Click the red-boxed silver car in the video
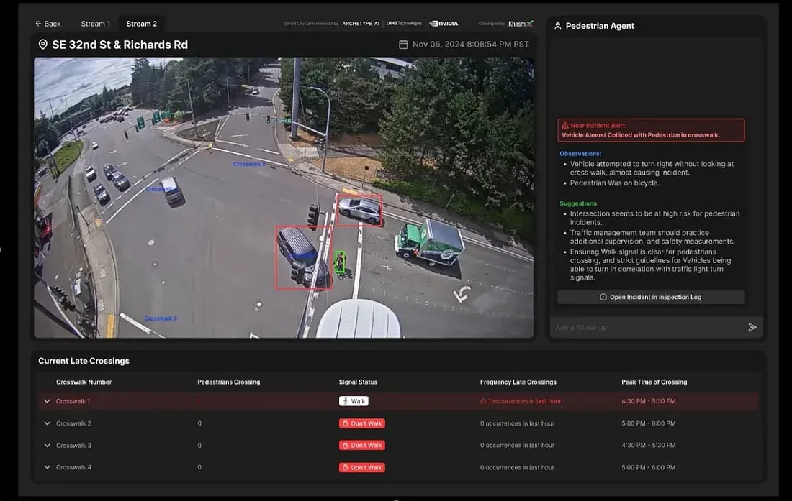The image size is (792, 501). [x=359, y=210]
